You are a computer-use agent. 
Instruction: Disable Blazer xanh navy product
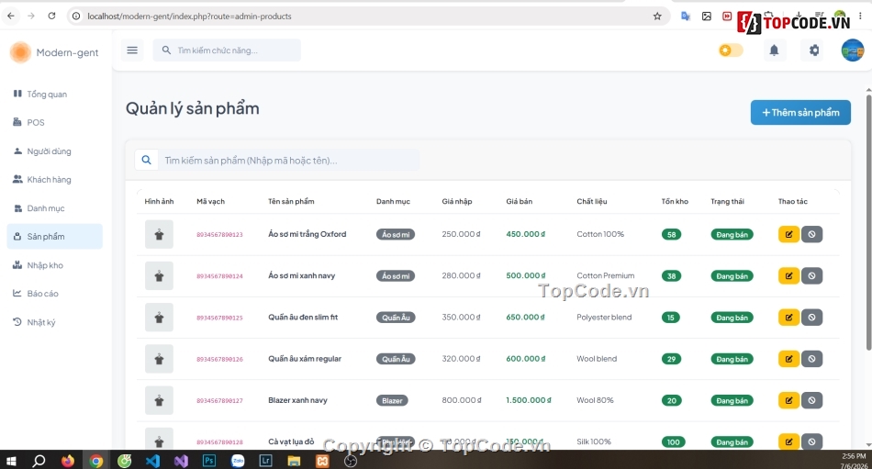coord(811,400)
